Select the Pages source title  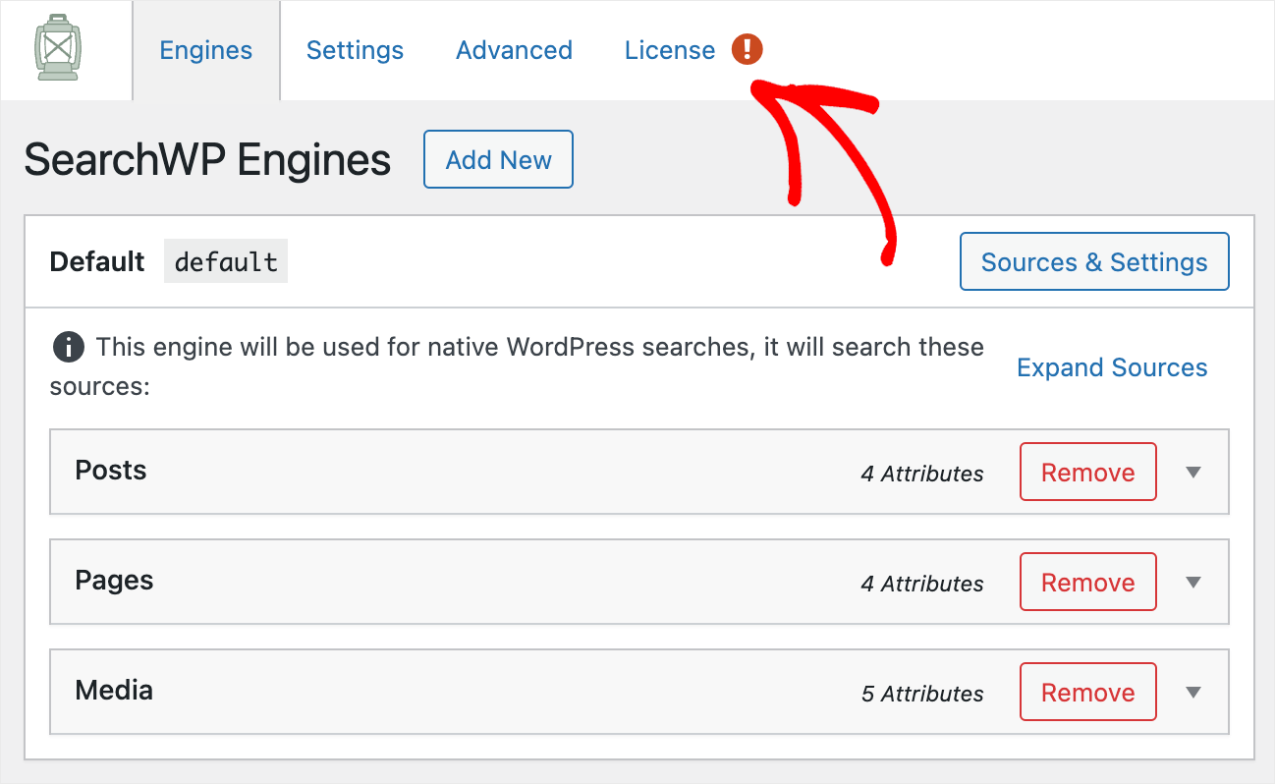pyautogui.click(x=114, y=581)
